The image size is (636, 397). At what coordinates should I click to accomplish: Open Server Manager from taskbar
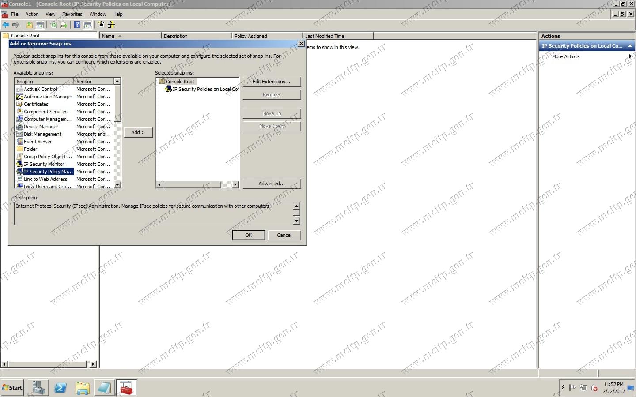click(x=38, y=388)
